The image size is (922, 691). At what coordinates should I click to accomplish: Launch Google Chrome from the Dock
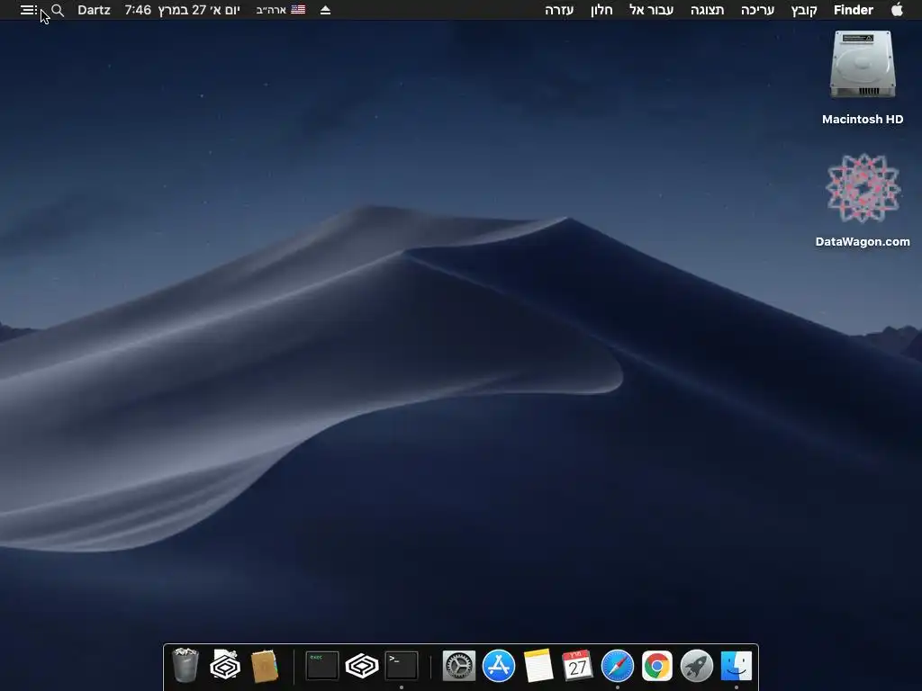click(x=656, y=666)
